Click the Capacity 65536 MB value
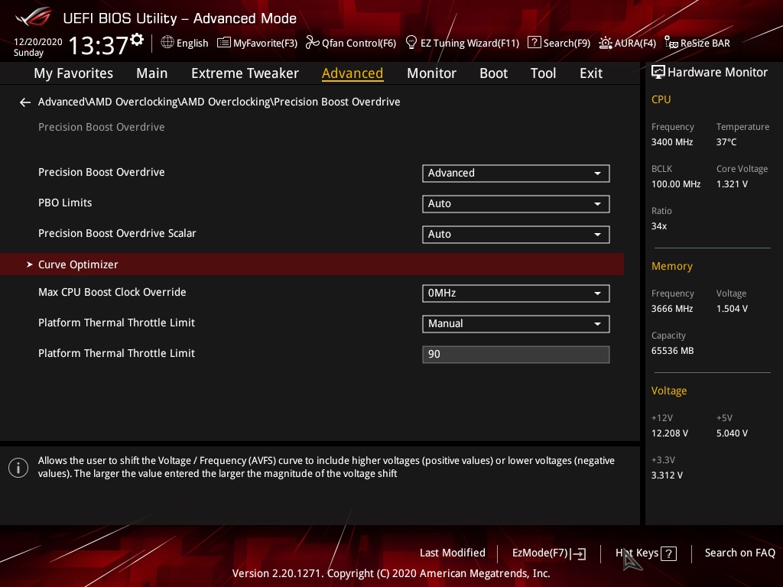The height and width of the screenshot is (587, 783). coord(673,351)
